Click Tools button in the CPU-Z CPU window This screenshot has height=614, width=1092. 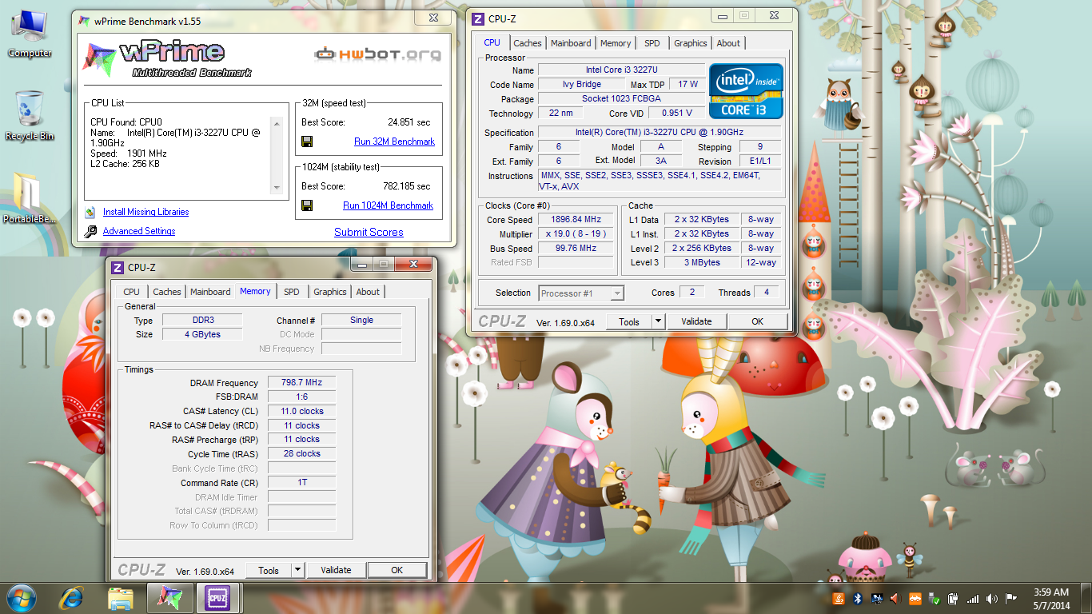[629, 321]
